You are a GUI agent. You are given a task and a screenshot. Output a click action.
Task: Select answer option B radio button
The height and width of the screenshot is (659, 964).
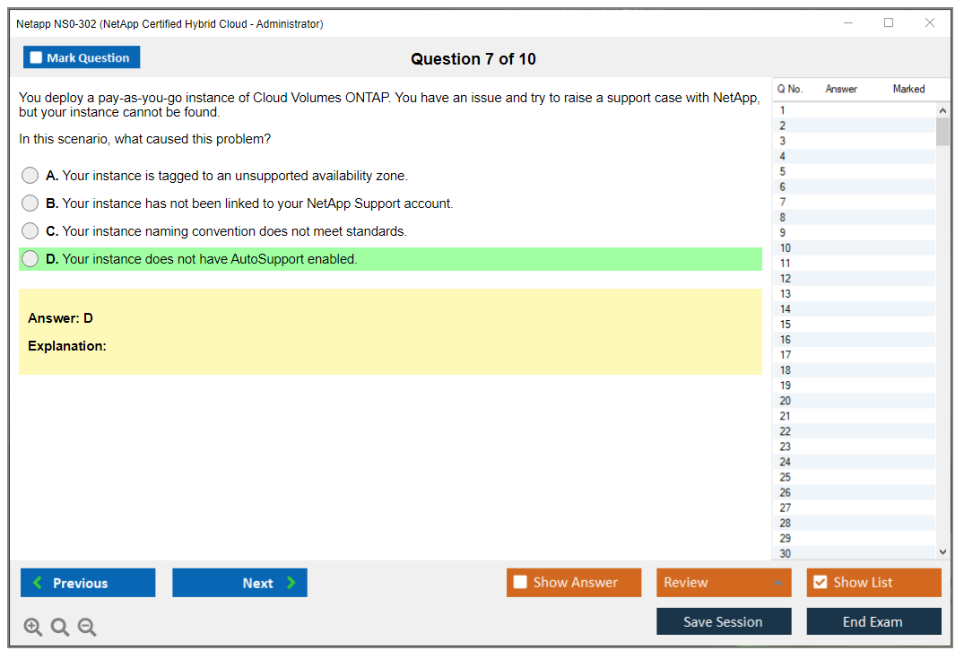coord(30,204)
